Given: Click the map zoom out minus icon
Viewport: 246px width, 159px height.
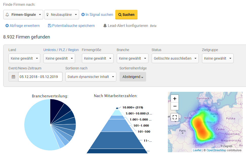Looking at the screenshot, I should [175, 106].
